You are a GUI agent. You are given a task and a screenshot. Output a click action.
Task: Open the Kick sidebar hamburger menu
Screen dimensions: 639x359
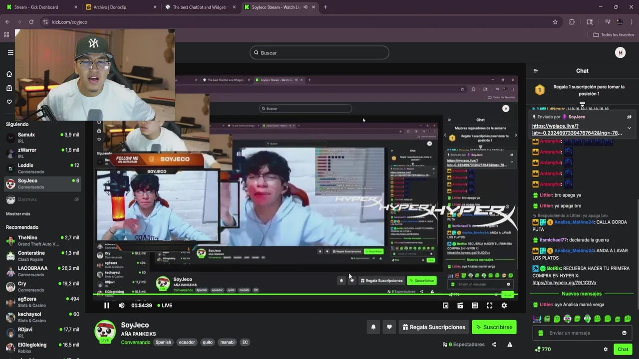tap(10, 52)
